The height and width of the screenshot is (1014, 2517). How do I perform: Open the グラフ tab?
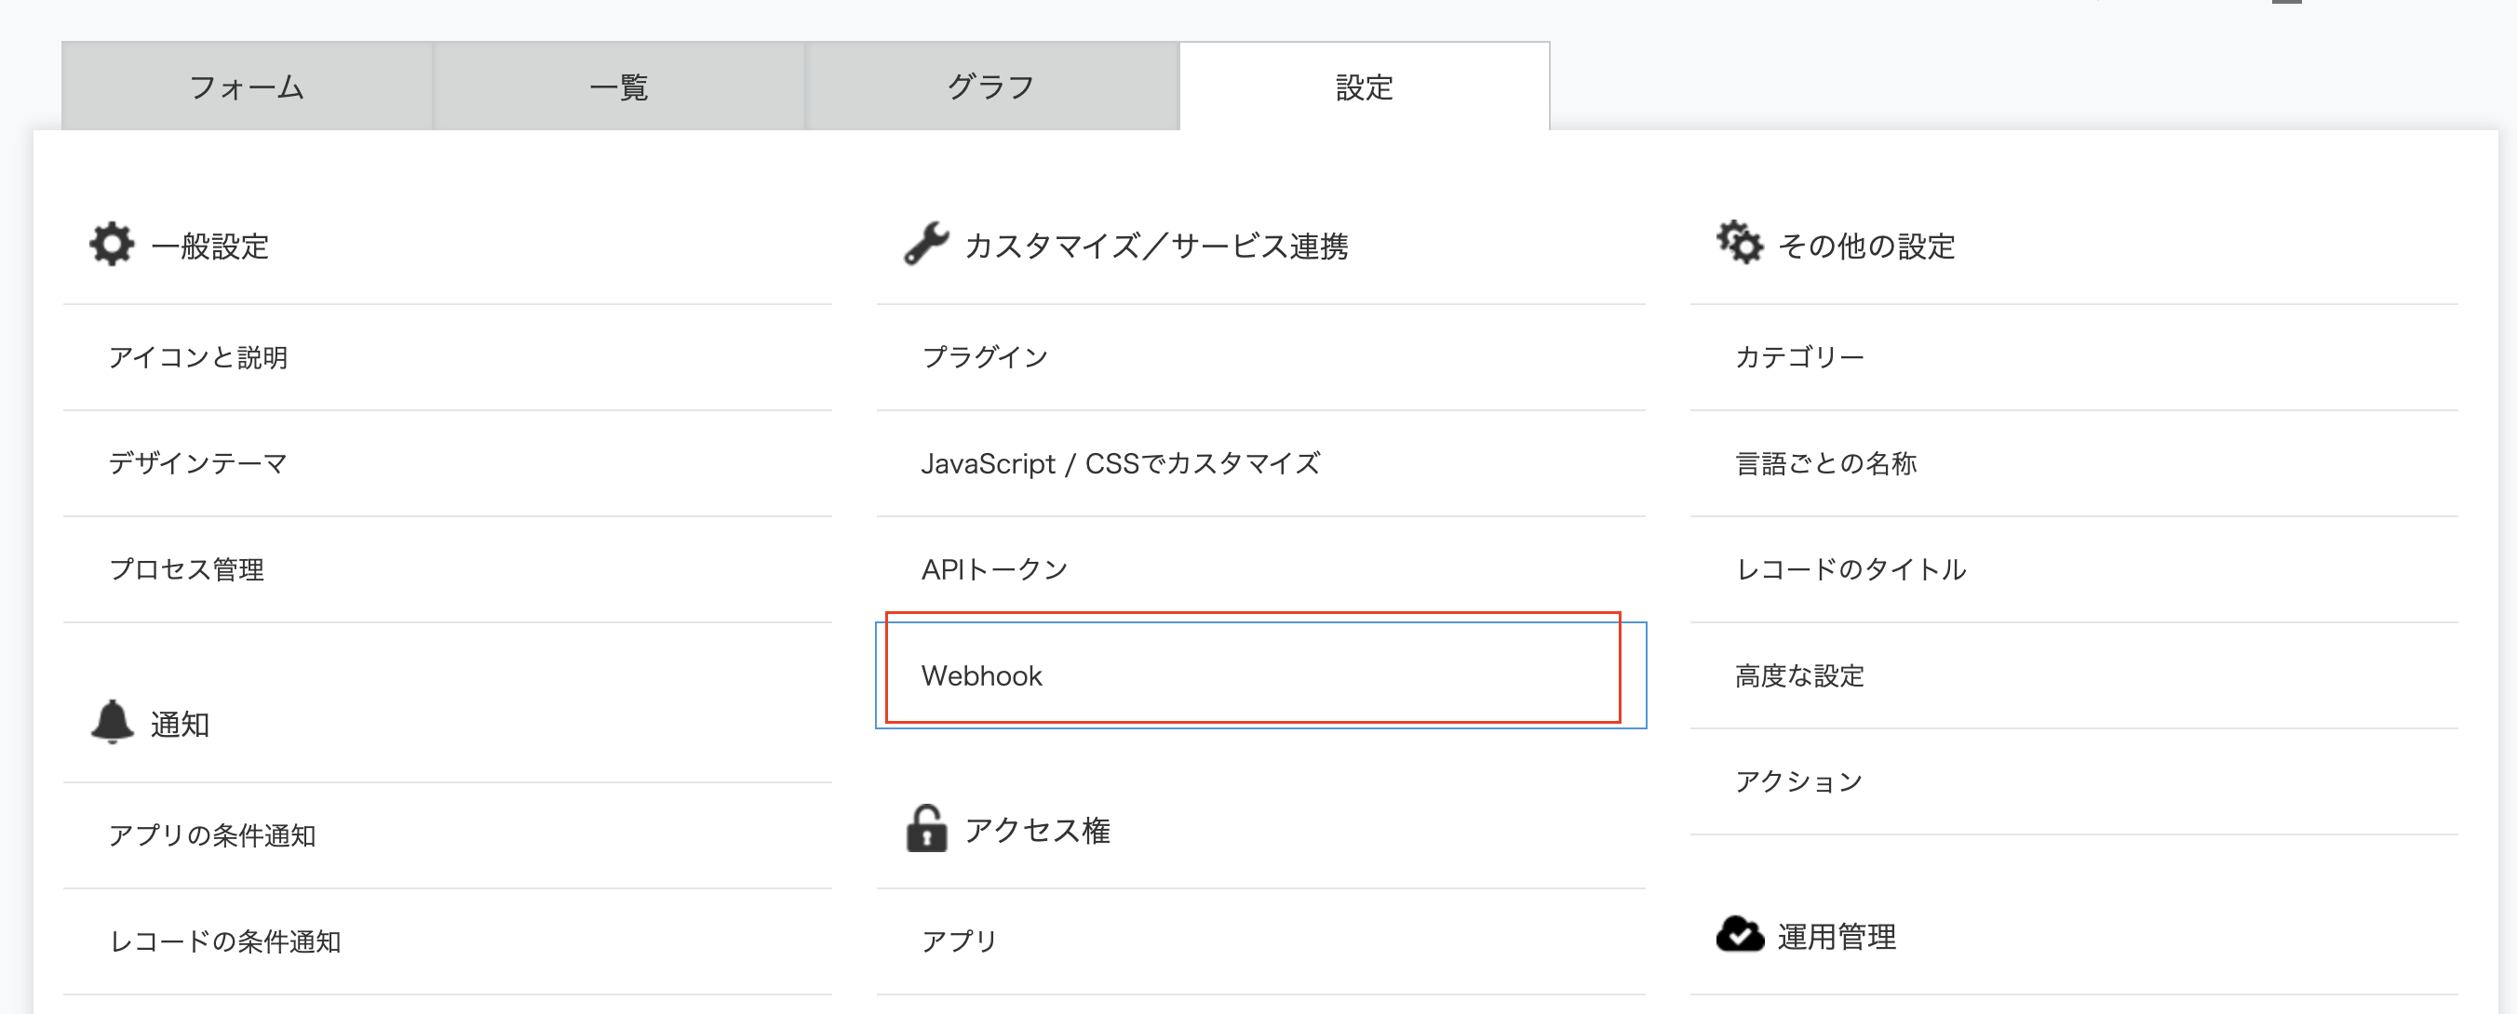click(990, 86)
